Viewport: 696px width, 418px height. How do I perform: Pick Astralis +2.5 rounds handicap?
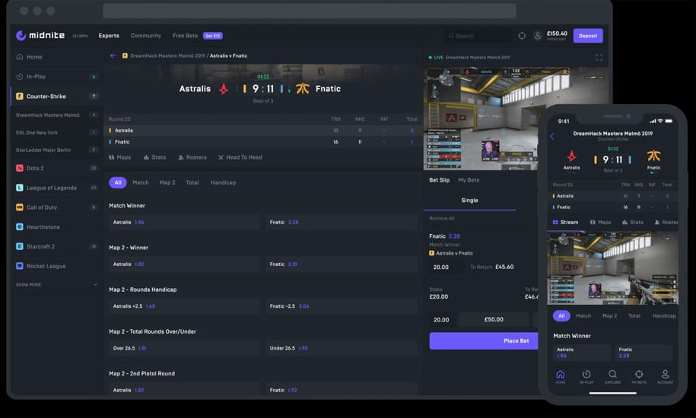184,306
